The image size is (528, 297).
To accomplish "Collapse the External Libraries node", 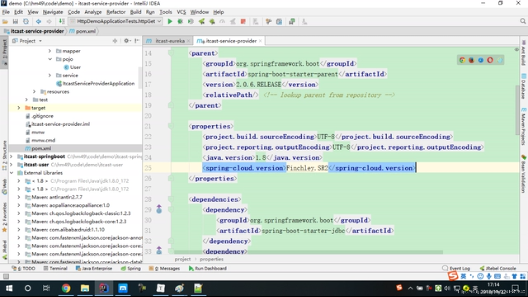I will pyautogui.click(x=11, y=173).
